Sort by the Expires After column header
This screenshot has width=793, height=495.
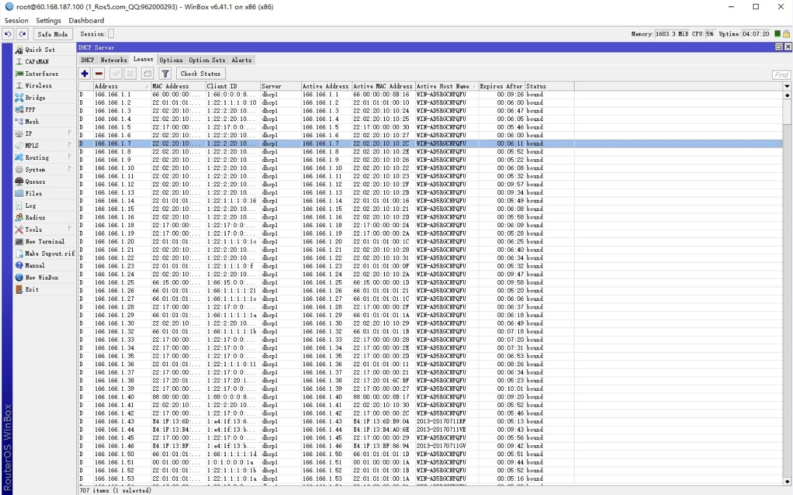[501, 86]
